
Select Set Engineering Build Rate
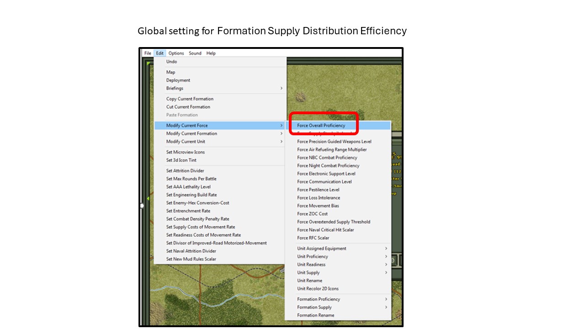(220, 195)
